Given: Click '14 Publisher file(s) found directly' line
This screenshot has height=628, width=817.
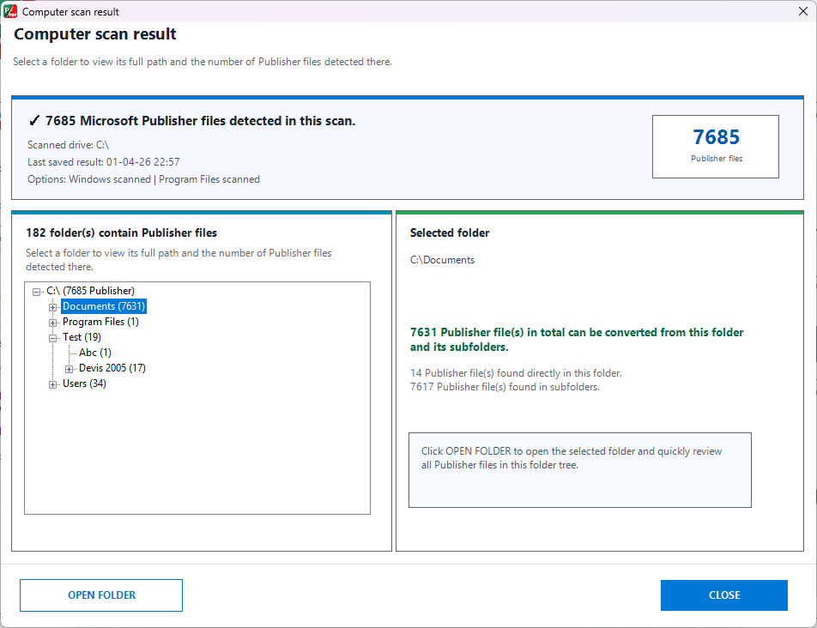Looking at the screenshot, I should (516, 373).
